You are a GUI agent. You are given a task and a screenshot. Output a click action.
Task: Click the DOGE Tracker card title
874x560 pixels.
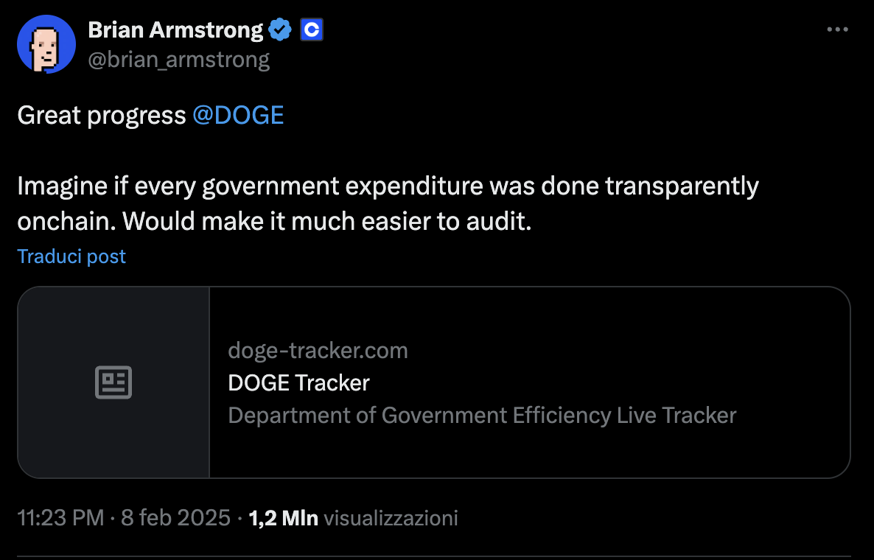point(298,382)
